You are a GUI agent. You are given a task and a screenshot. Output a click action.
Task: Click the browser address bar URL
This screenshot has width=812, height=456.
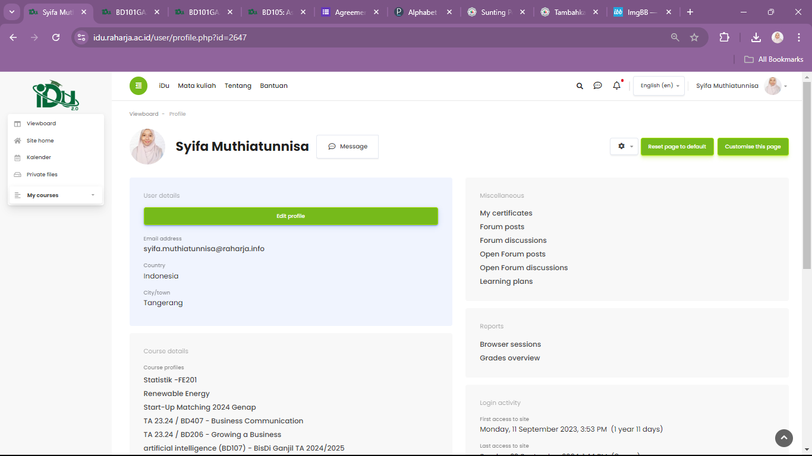170,37
